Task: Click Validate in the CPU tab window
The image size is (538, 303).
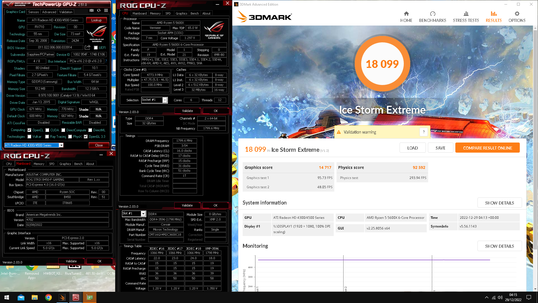Action: 187,111
